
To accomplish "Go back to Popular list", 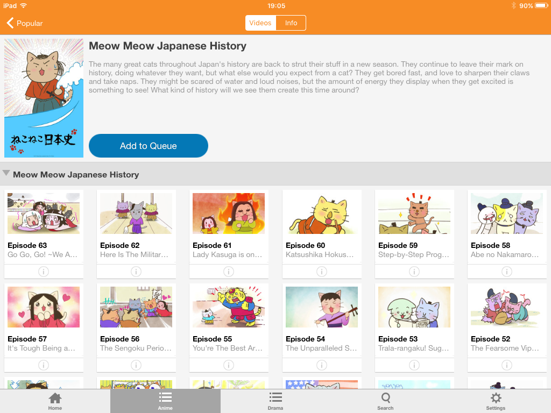I will (x=25, y=23).
